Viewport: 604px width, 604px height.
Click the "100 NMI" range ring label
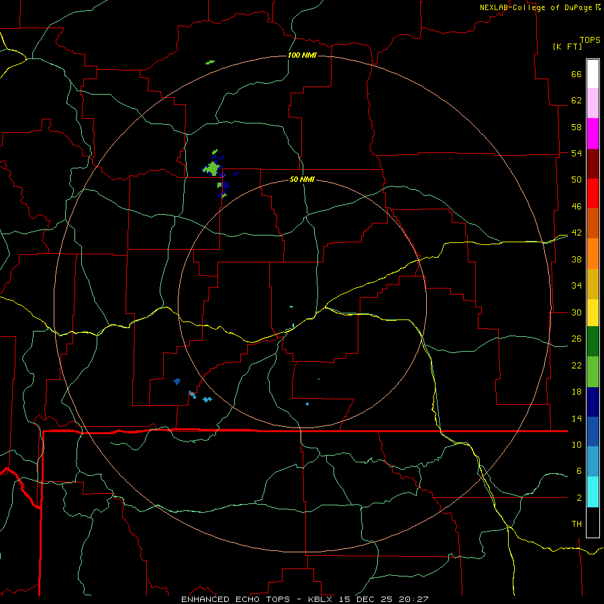point(302,55)
